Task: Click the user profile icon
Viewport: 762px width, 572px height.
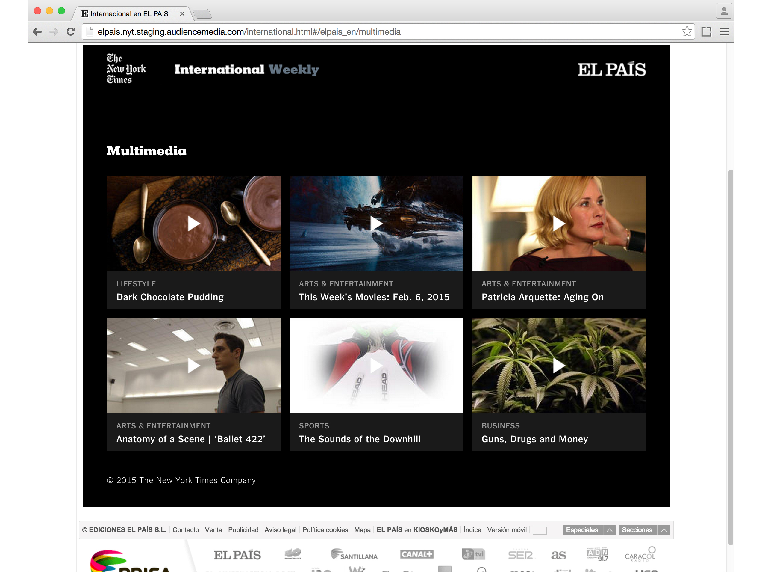Action: [x=724, y=11]
